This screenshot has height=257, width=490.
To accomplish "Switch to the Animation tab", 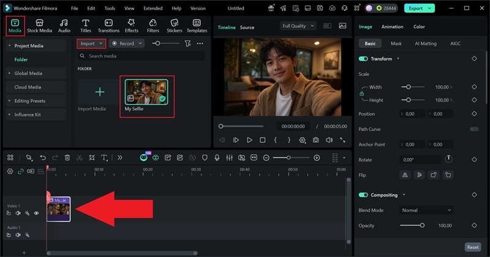I will 392,27.
